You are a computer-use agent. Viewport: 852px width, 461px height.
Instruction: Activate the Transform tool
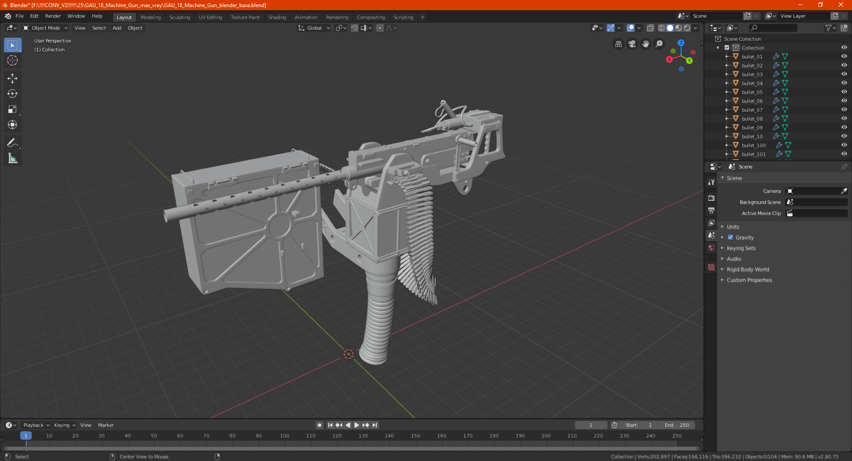[12, 125]
